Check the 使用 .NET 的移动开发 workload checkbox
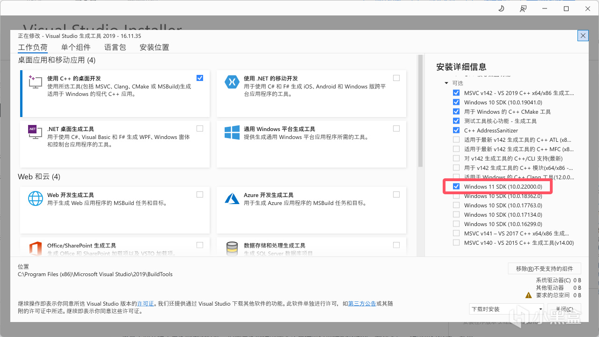Screen dimensions: 599x337 396,78
